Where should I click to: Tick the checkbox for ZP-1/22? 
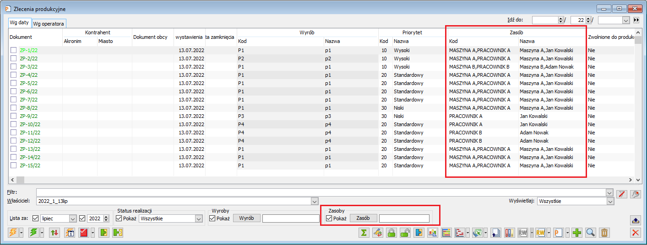pos(14,50)
